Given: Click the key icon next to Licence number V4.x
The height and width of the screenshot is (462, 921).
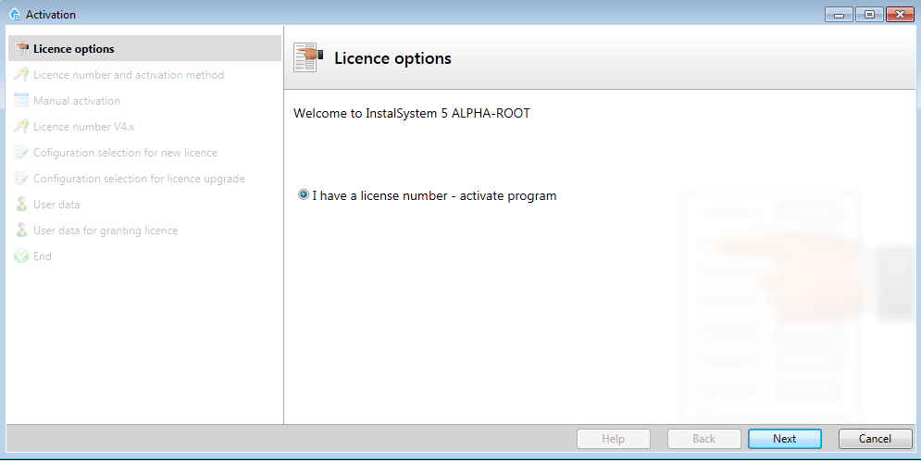Looking at the screenshot, I should click(21, 126).
